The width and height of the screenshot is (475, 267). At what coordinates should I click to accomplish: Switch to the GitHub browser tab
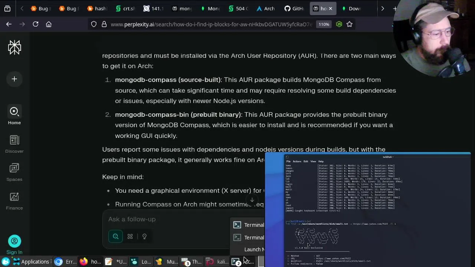294,8
